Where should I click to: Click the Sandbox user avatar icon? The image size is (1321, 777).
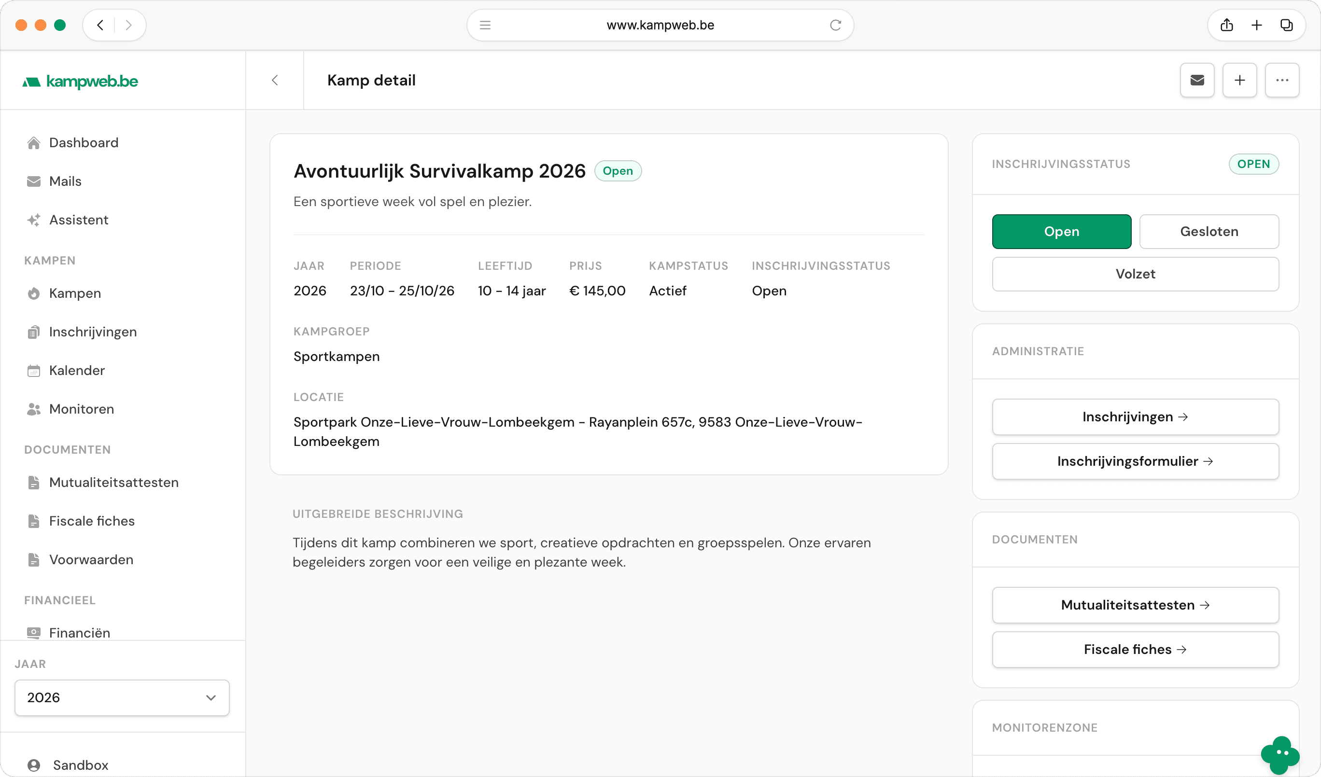(x=33, y=765)
